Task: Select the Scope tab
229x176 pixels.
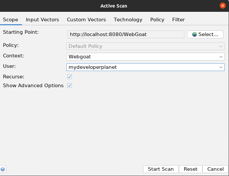Action: [10, 20]
